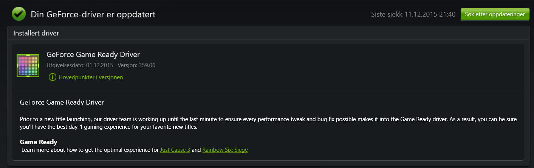Click the Utgivelsesdato 01.12.2015 release date

80,65
